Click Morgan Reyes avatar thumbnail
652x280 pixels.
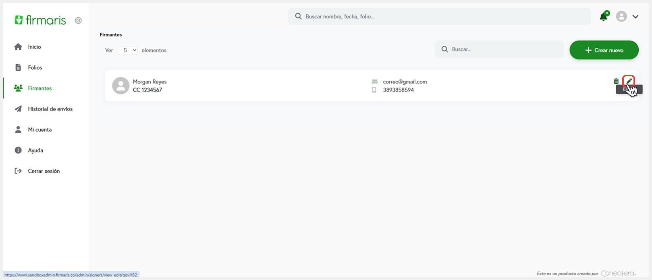point(120,86)
